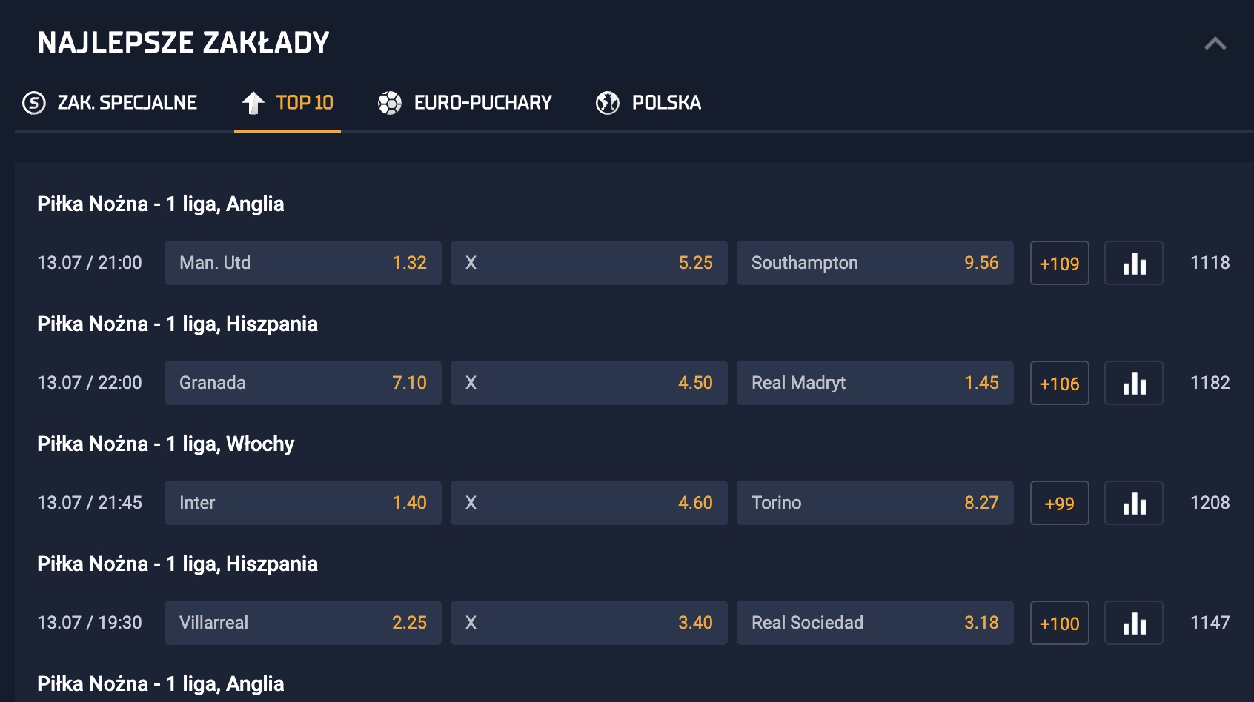Show statistics icon for Inter vs Torino
Image resolution: width=1254 pixels, height=702 pixels.
[x=1134, y=503]
